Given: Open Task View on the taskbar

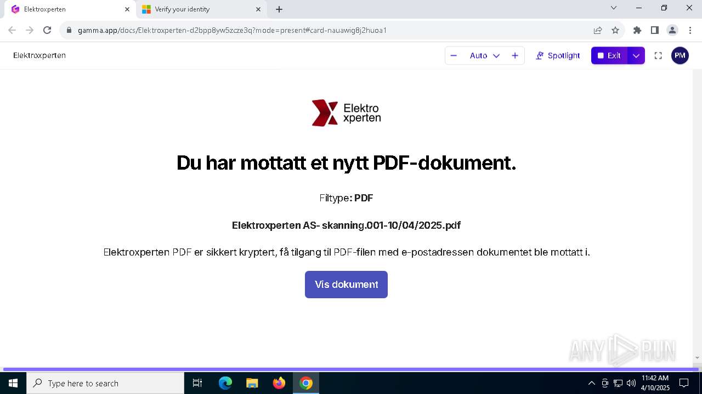Looking at the screenshot, I should 197,383.
